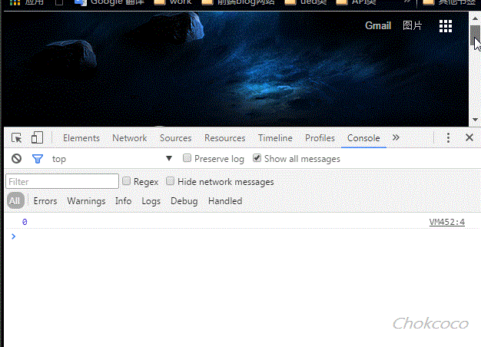Open the DevTools three-dot menu
This screenshot has width=481, height=347.
click(448, 138)
